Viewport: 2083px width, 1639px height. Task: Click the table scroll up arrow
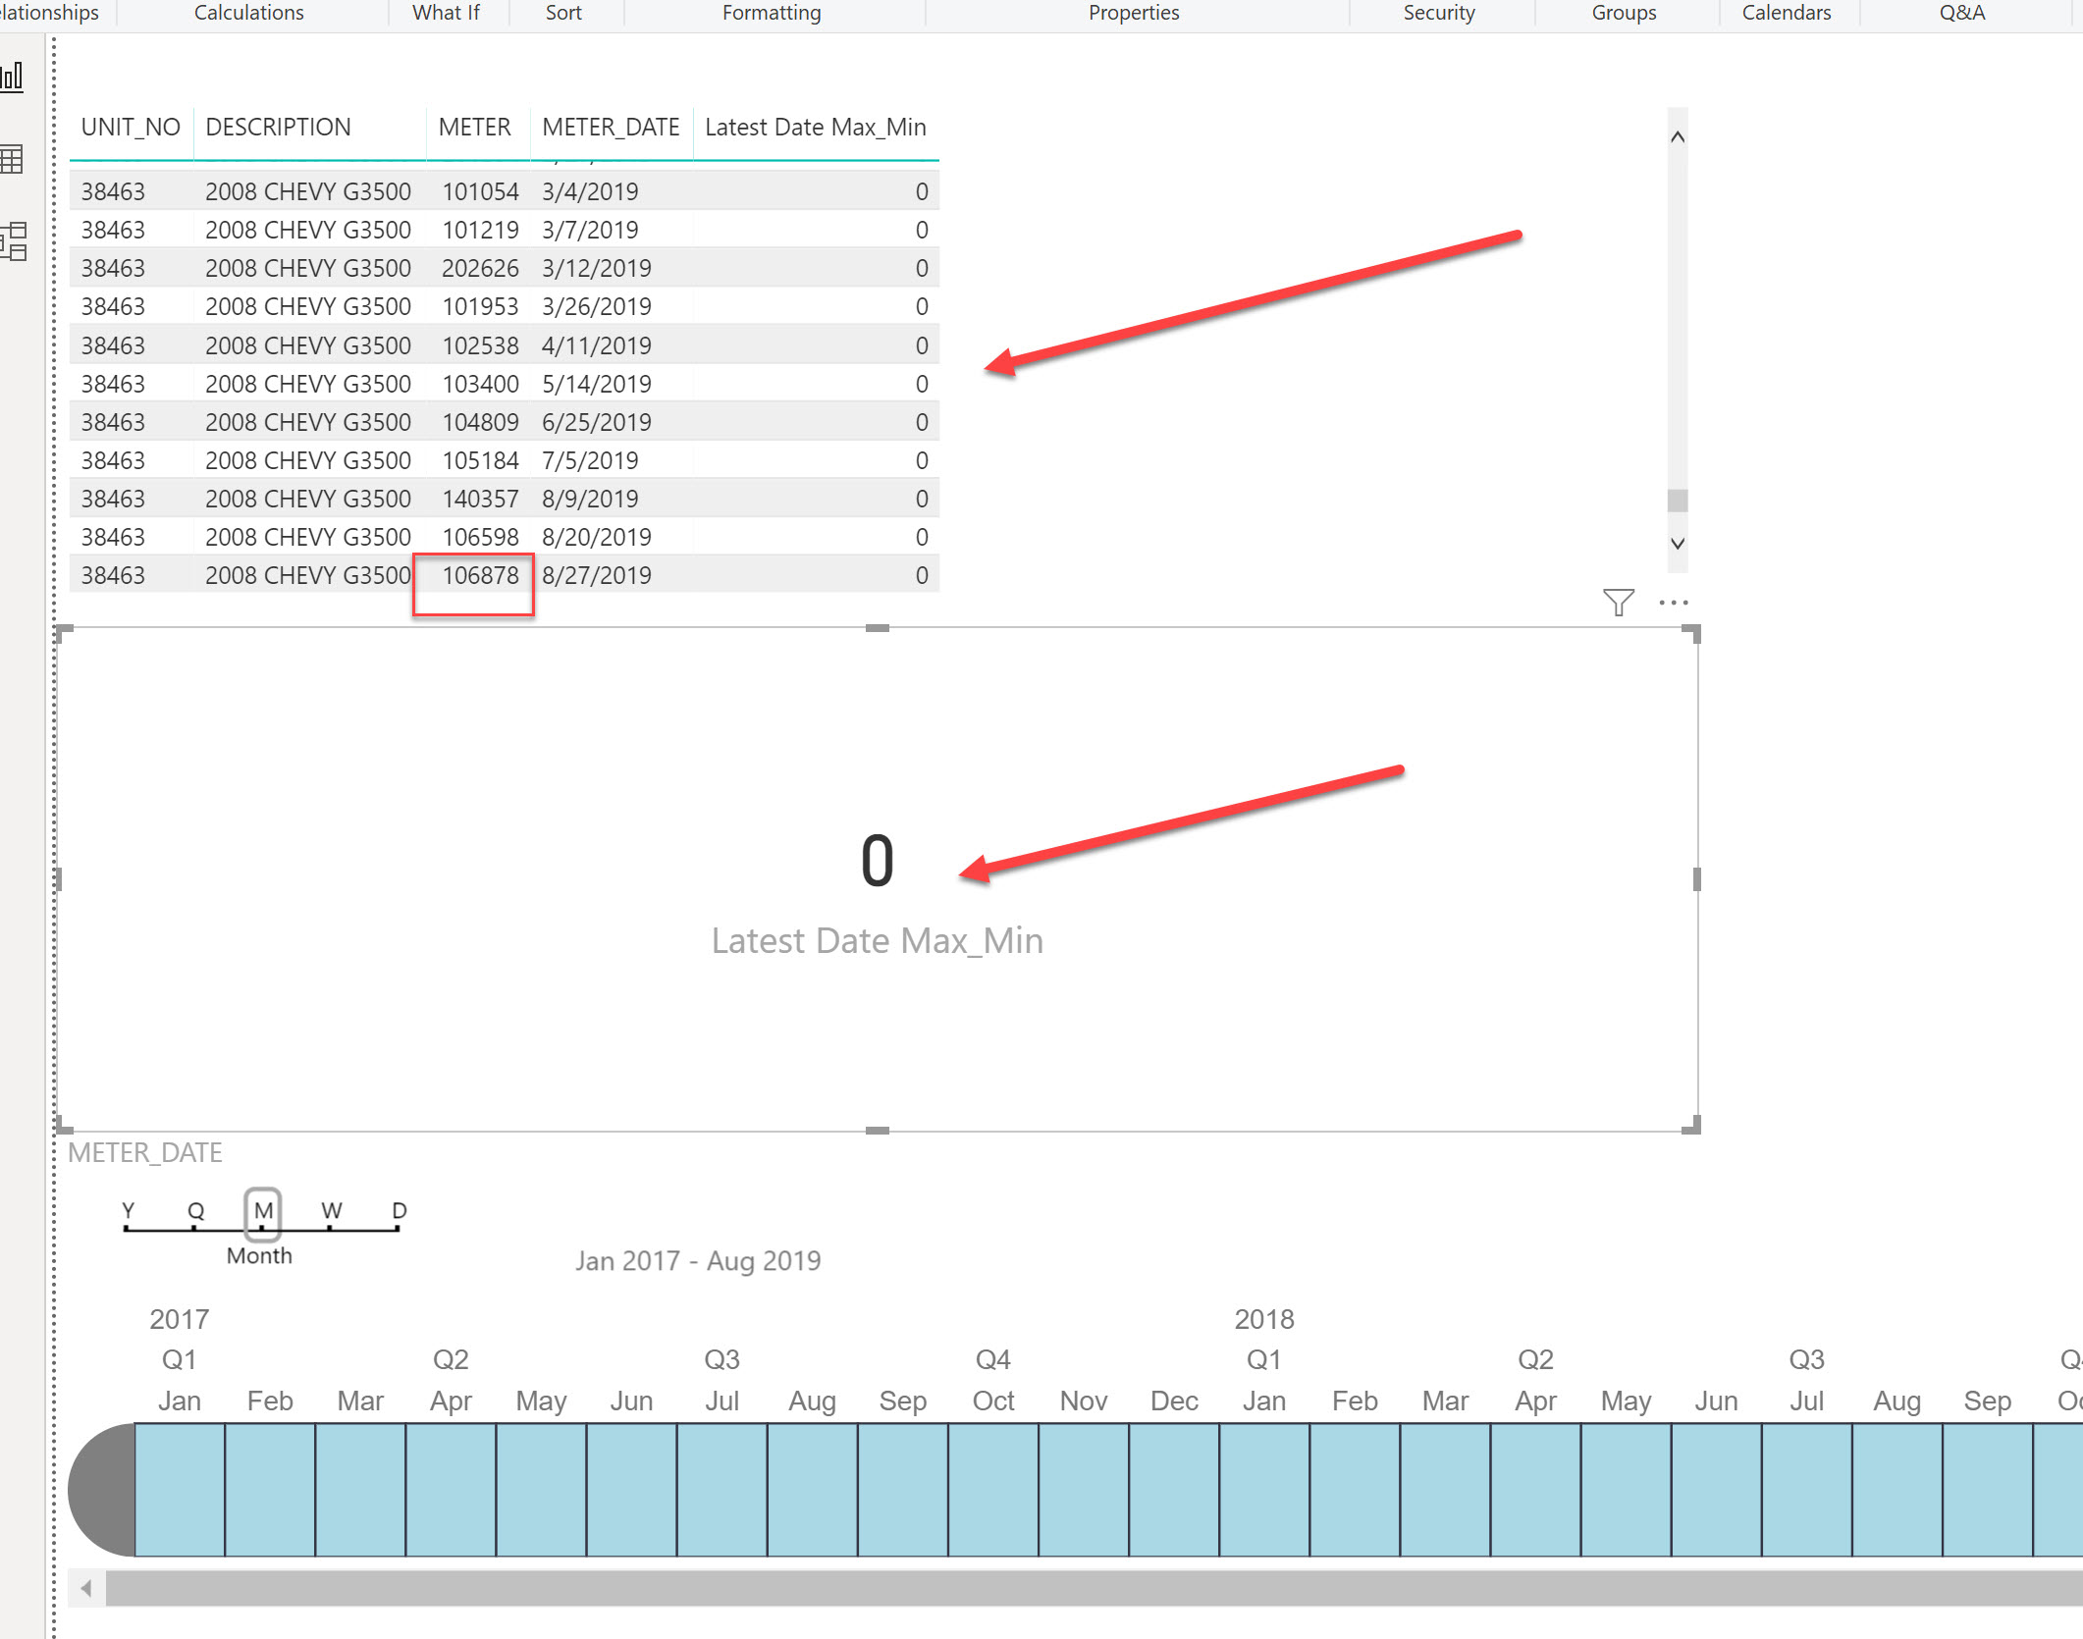click(x=1678, y=137)
